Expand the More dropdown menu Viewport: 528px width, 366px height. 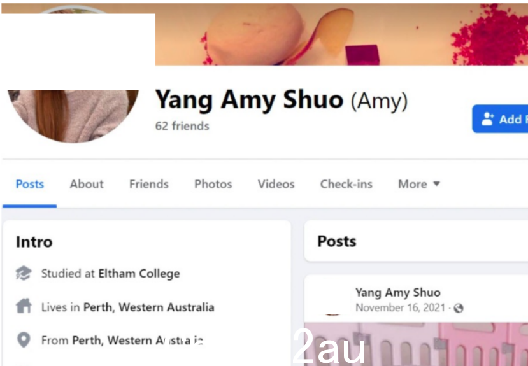point(419,184)
